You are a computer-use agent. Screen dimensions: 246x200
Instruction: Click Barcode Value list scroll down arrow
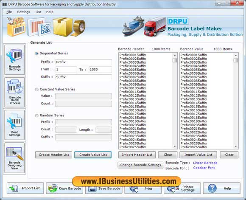click(236, 146)
